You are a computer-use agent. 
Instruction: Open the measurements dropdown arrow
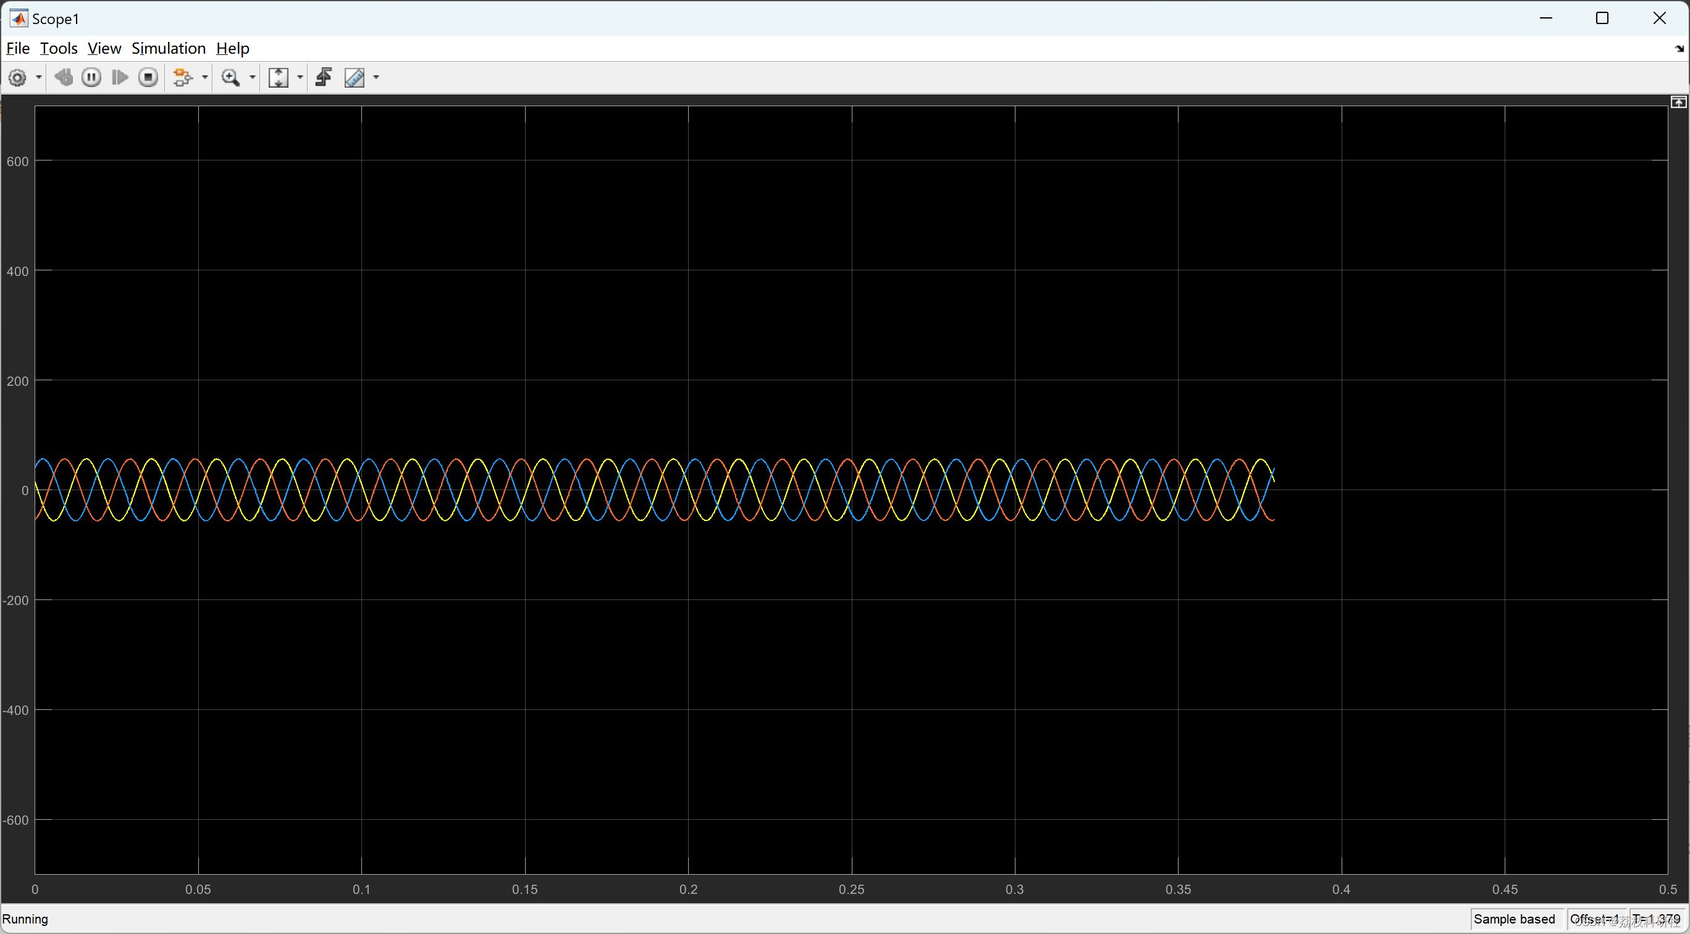(x=377, y=78)
